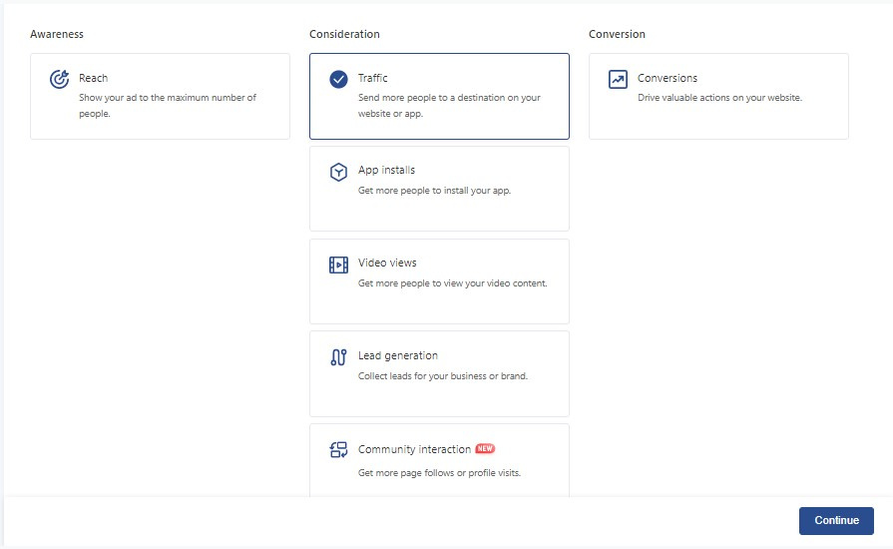
Task: Click the Reach target icon
Action: pyautogui.click(x=59, y=80)
